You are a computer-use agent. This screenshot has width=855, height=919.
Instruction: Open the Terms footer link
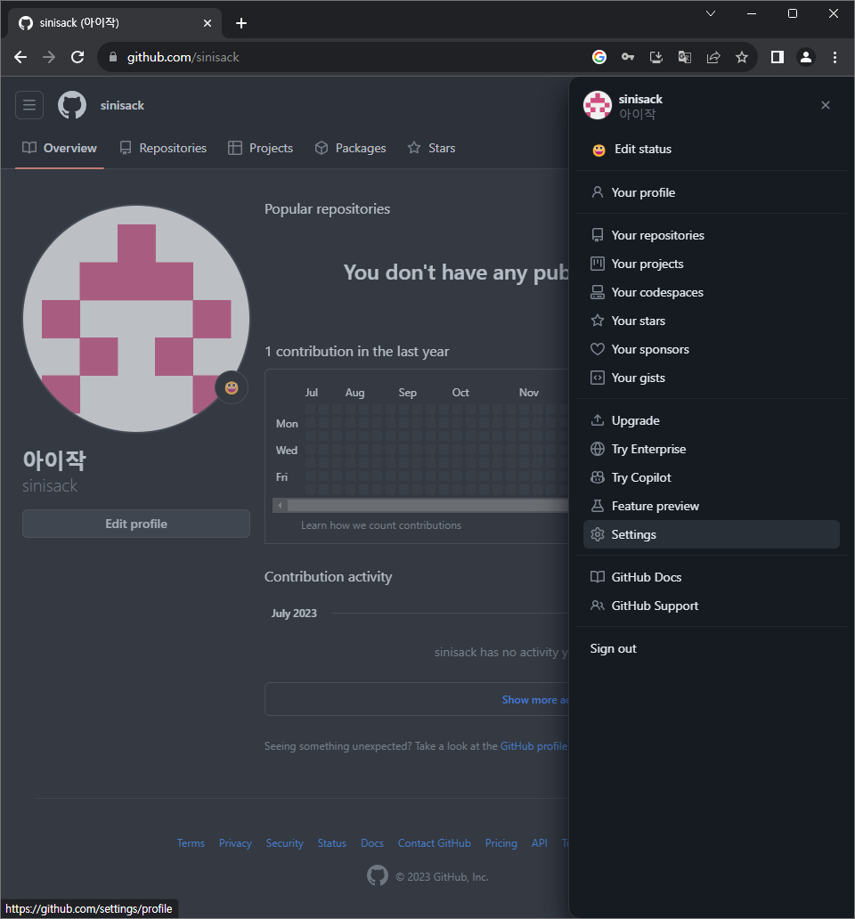(x=191, y=843)
